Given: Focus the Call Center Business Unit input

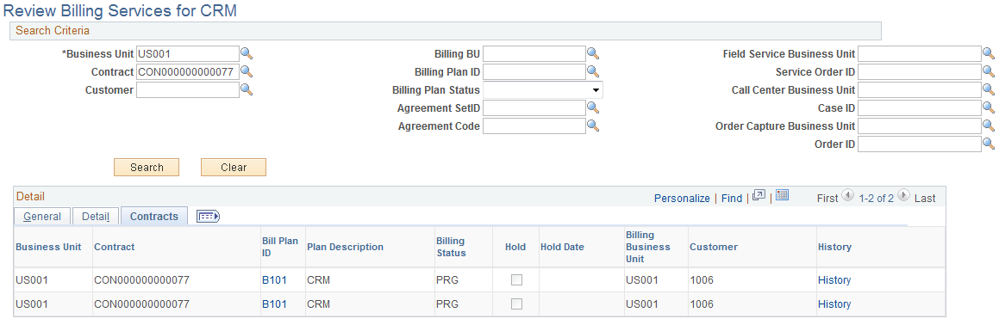Looking at the screenshot, I should (x=920, y=89).
